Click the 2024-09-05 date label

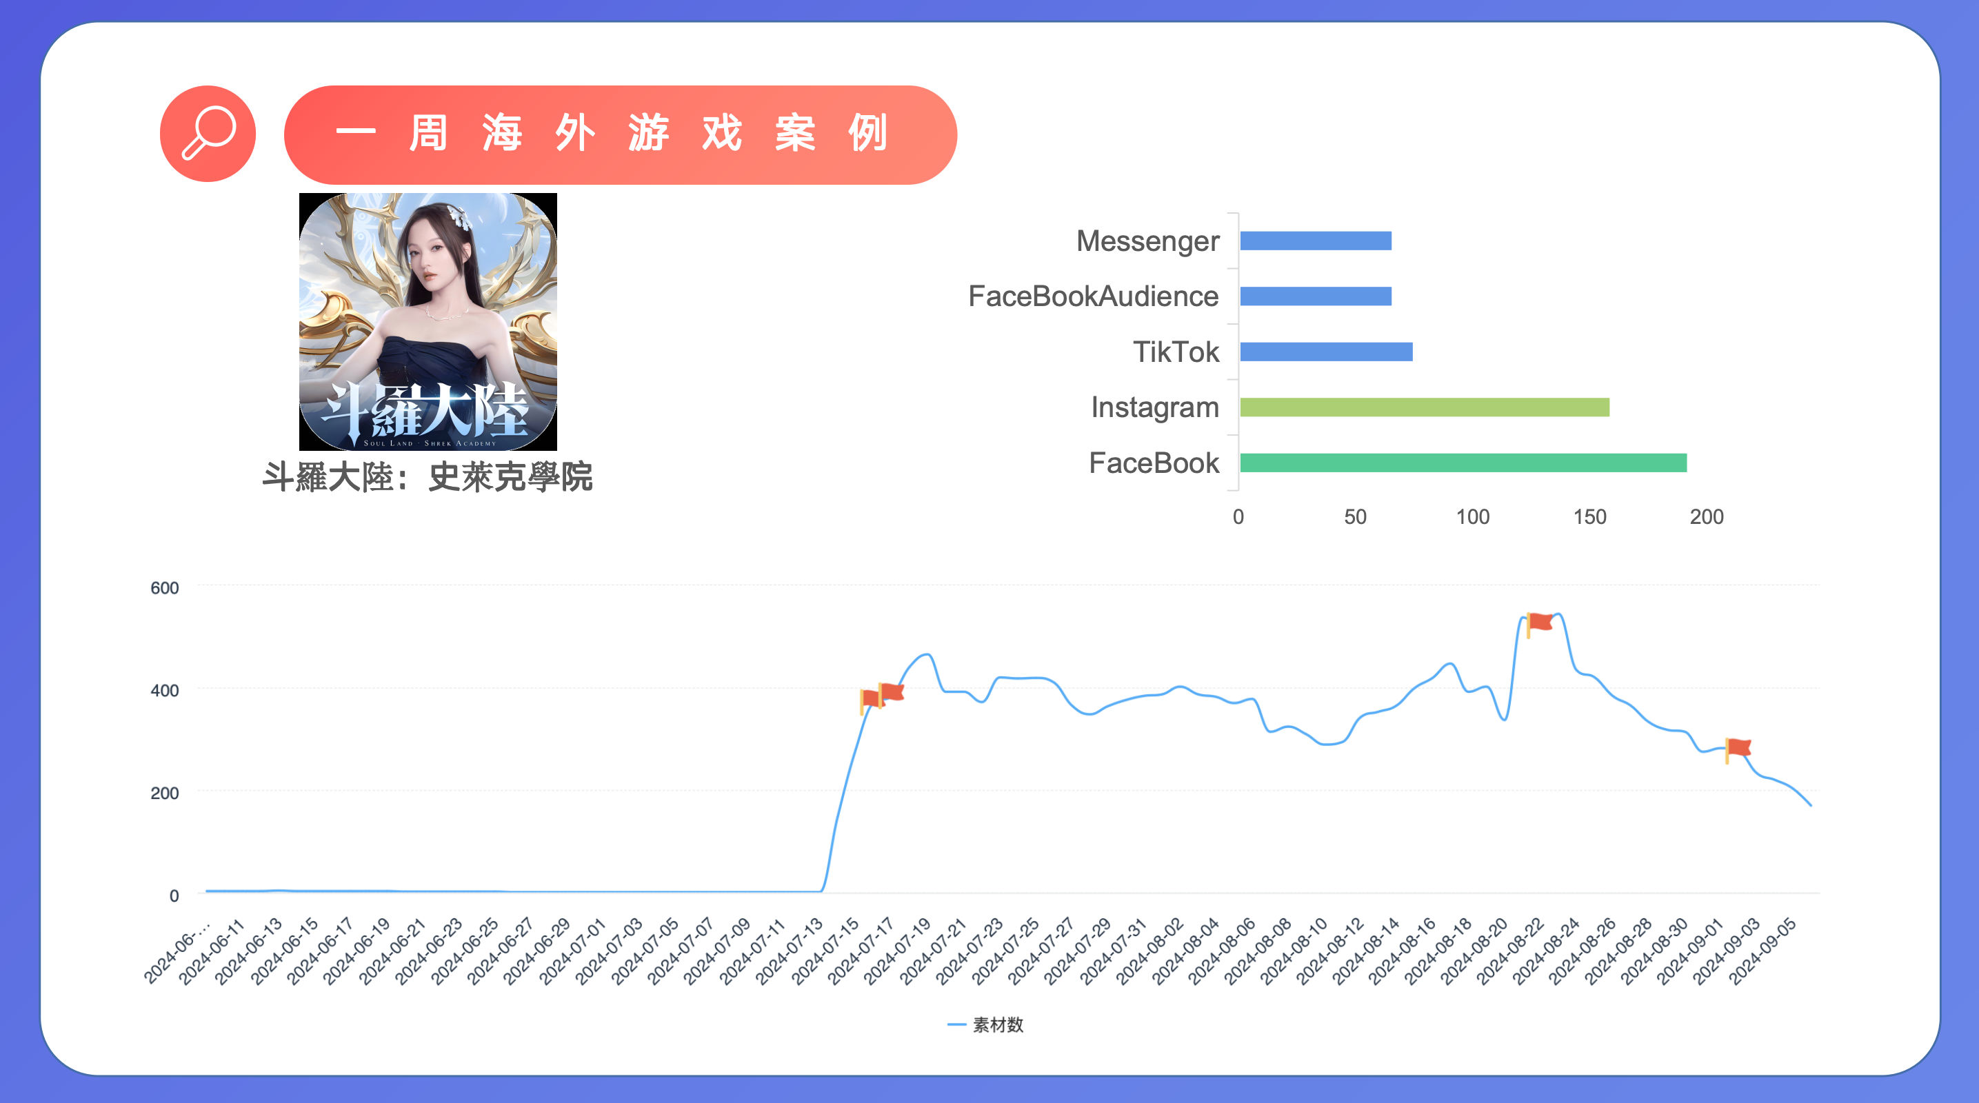click(1762, 952)
